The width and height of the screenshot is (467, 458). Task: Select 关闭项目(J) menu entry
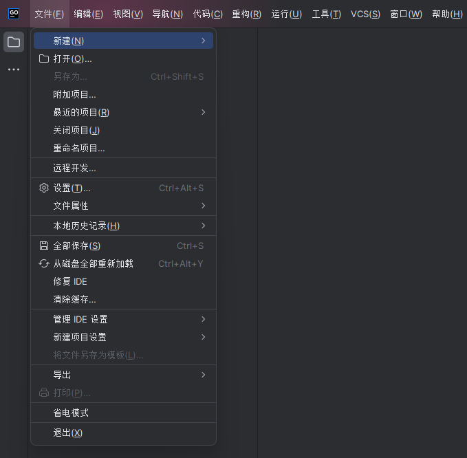(x=123, y=130)
